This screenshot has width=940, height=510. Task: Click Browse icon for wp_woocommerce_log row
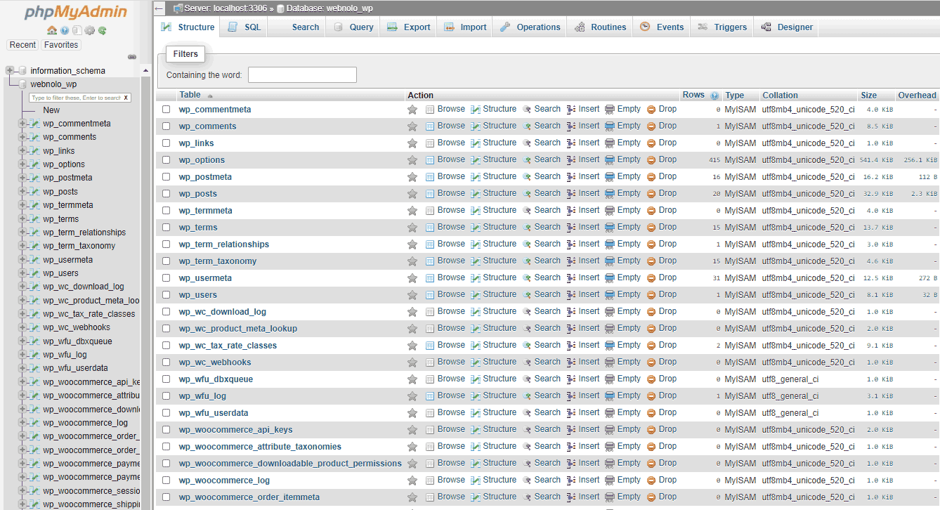[430, 480]
